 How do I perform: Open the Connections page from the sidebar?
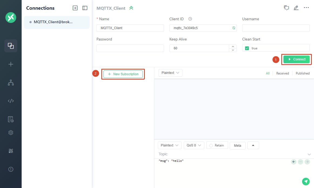[11, 46]
